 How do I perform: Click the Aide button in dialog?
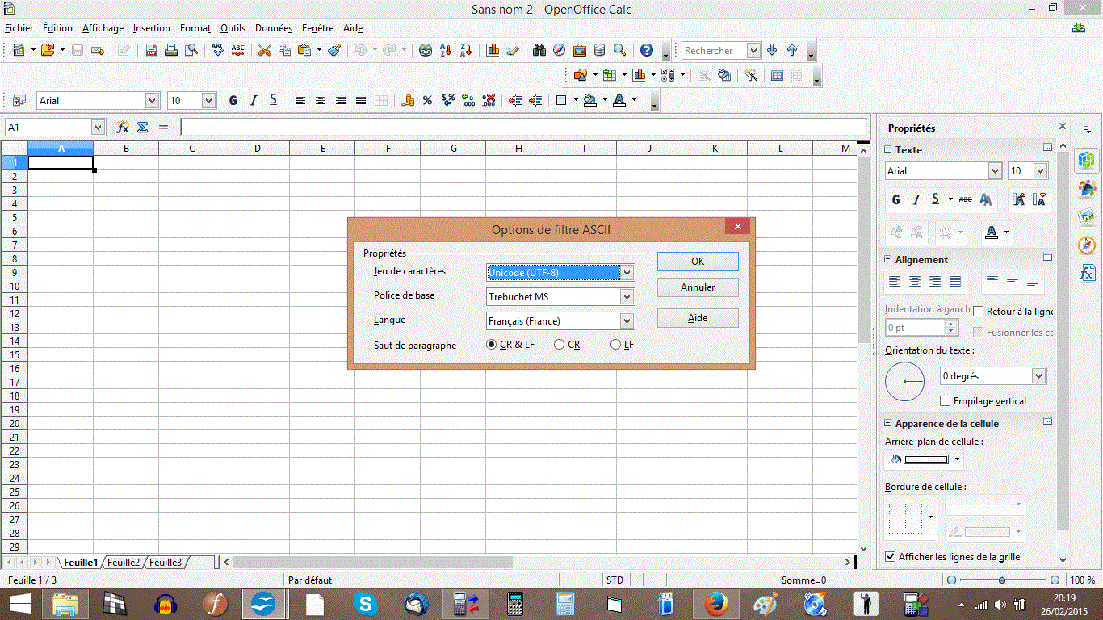pos(698,318)
